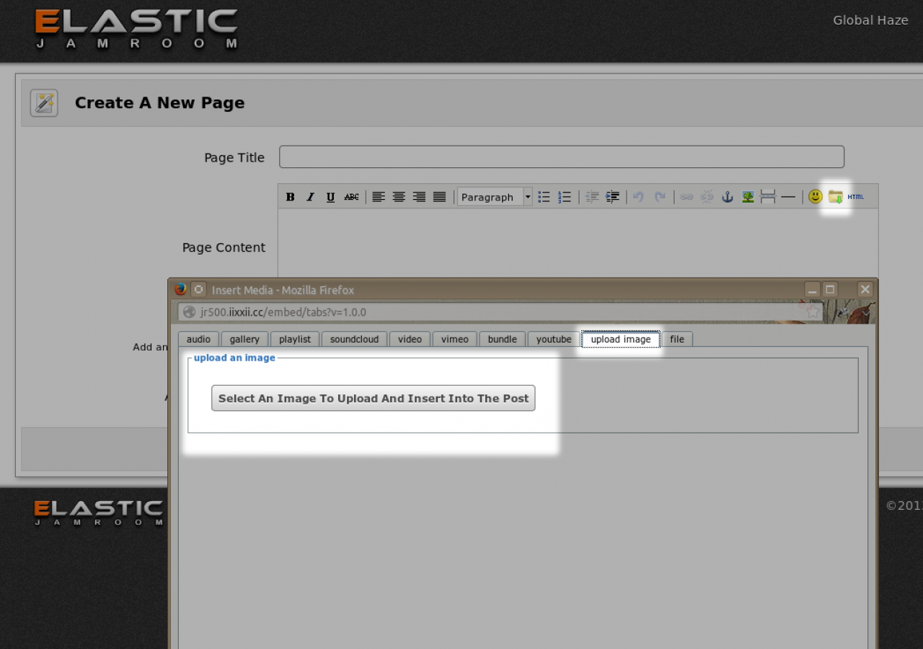Switch to the video tab
Viewport: 923px width, 649px height.
coord(410,339)
